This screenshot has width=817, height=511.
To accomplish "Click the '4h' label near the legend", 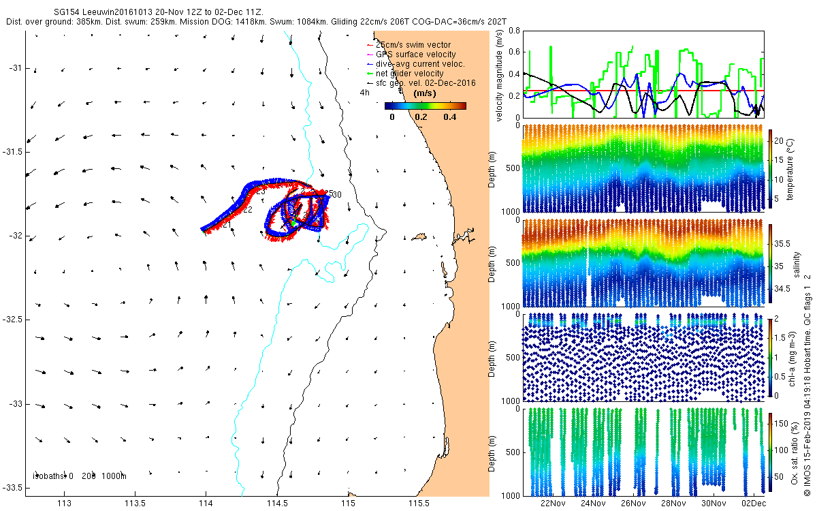I will point(365,93).
